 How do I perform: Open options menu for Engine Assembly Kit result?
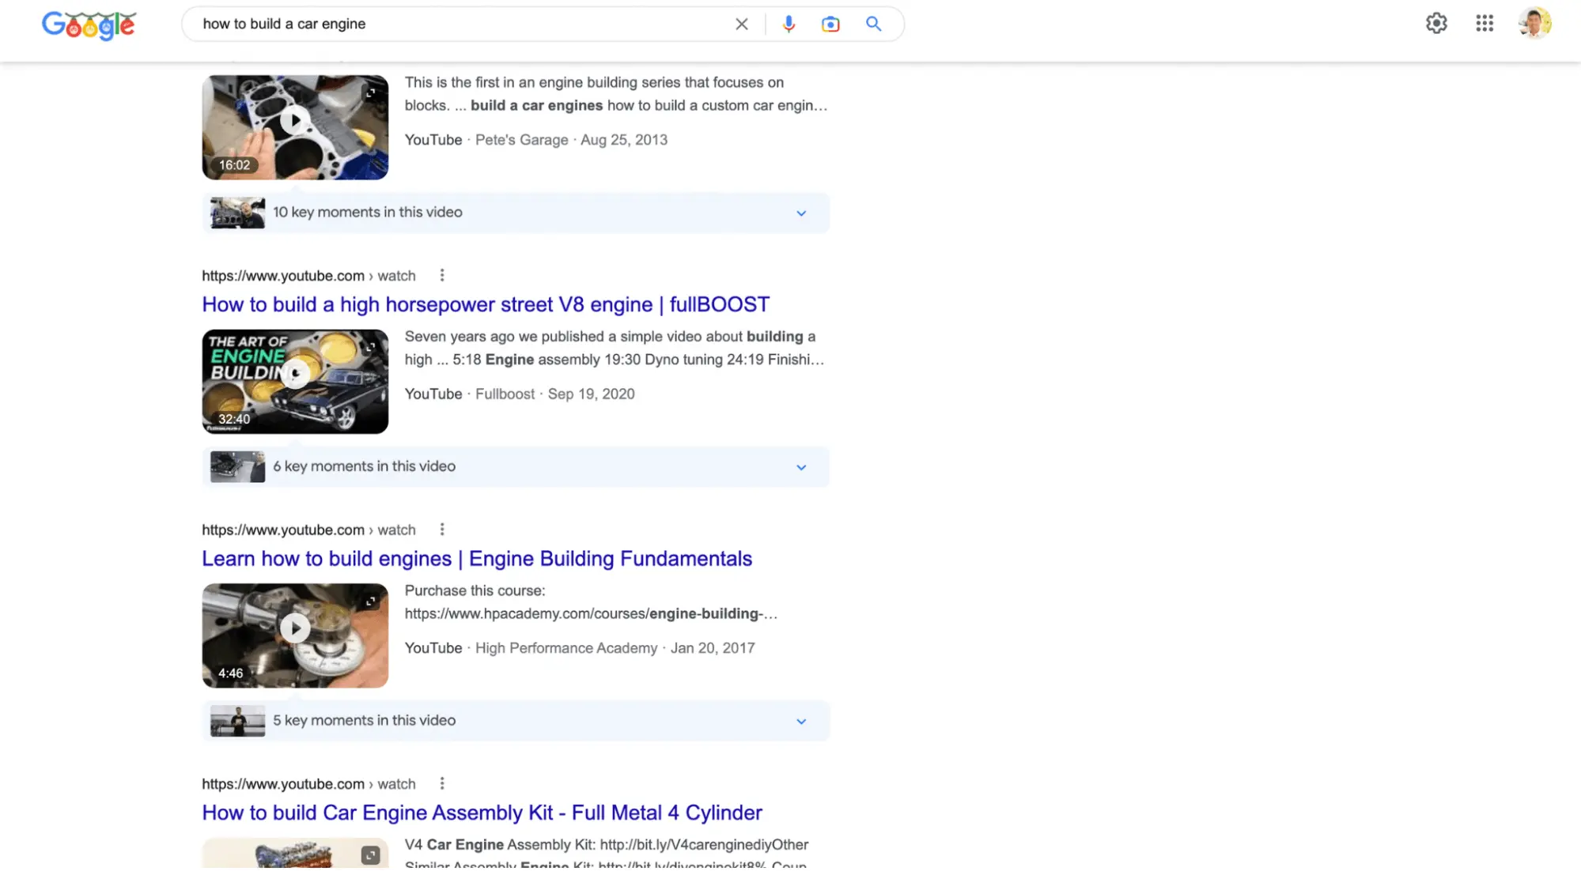[442, 784]
